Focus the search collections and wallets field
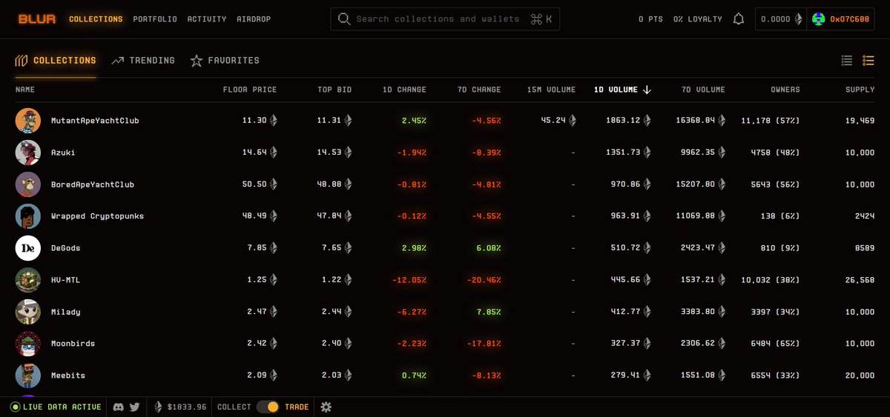Image resolution: width=890 pixels, height=417 pixels. [445, 19]
